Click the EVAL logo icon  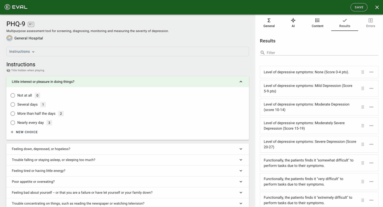[x=7, y=7]
